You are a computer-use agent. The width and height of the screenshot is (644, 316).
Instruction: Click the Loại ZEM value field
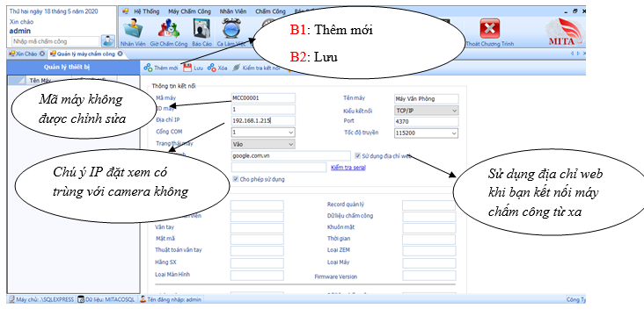coord(428,251)
